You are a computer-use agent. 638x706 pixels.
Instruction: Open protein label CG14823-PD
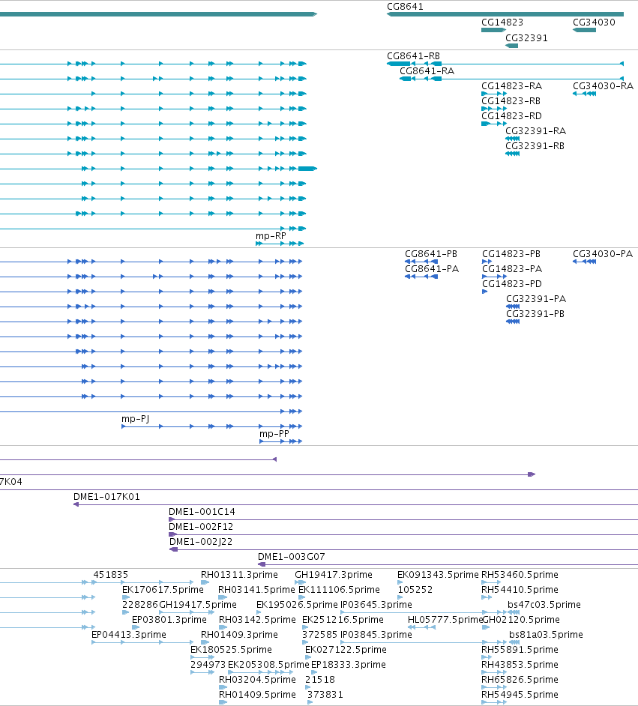click(x=512, y=284)
